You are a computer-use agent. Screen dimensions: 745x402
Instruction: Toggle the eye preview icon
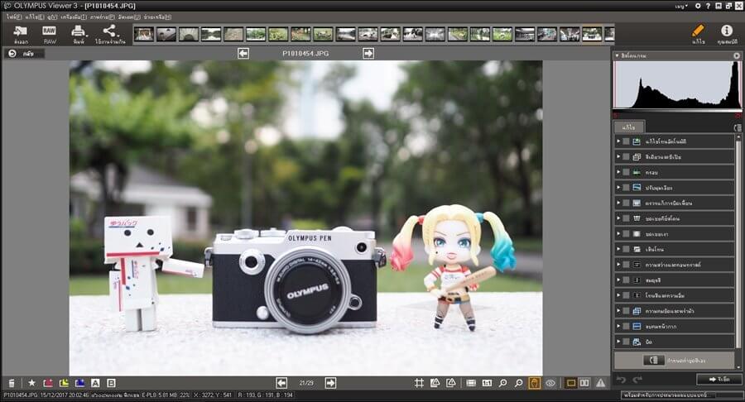[550, 382]
